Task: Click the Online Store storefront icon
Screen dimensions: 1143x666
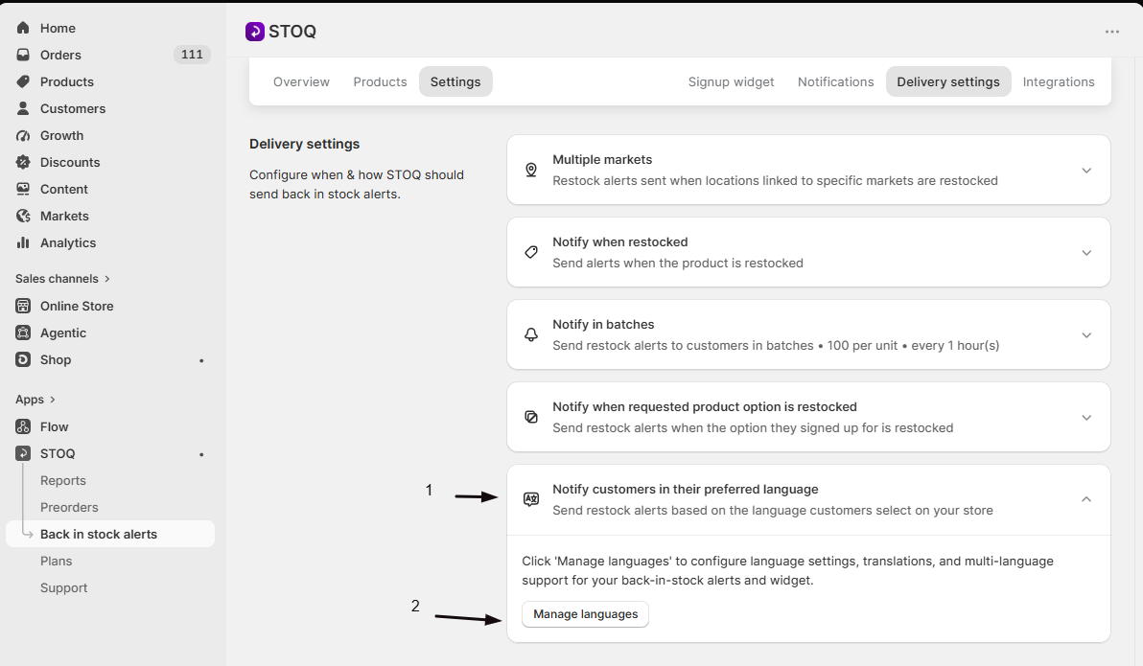Action: 23,306
